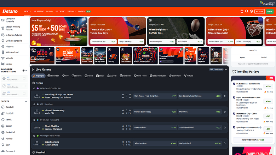
Task: Select the Highlights live filter
Action: [39, 76]
